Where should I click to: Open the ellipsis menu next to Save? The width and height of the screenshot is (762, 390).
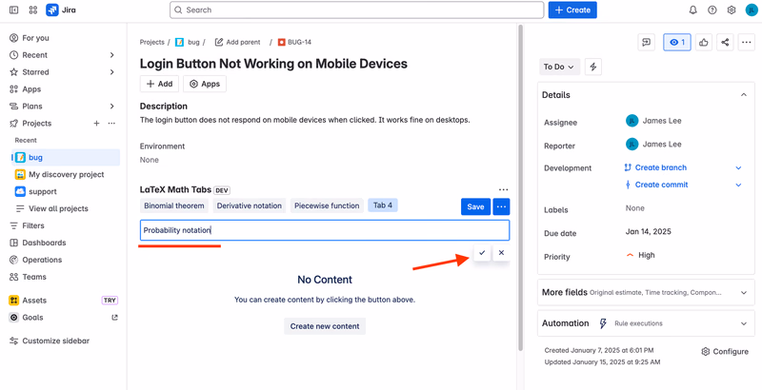502,206
